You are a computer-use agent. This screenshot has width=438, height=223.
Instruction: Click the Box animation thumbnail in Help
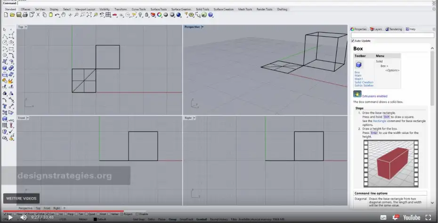391,164
